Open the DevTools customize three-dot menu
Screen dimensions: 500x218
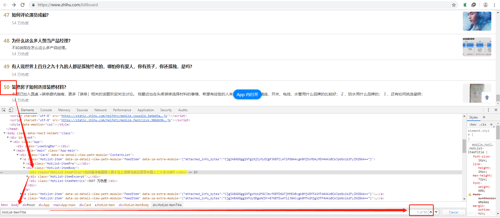(x=488, y=110)
